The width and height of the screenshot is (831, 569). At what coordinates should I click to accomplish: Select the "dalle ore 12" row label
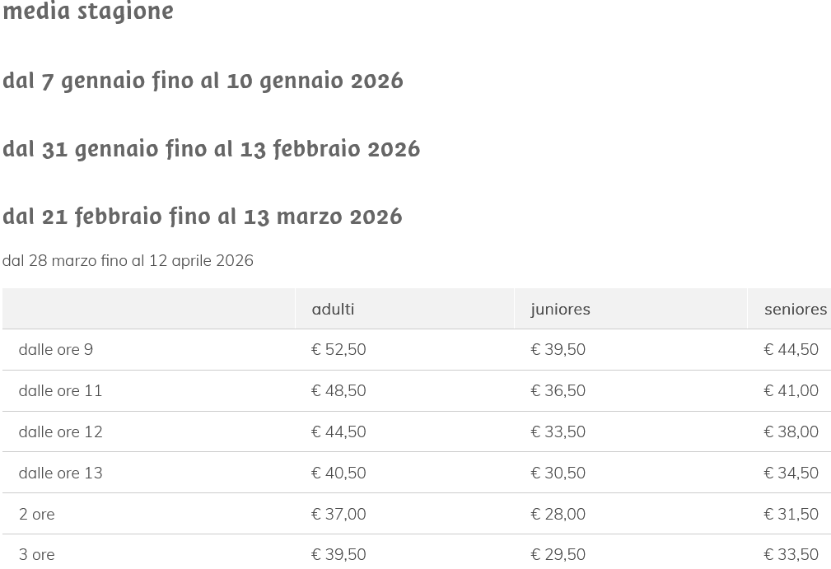click(60, 431)
